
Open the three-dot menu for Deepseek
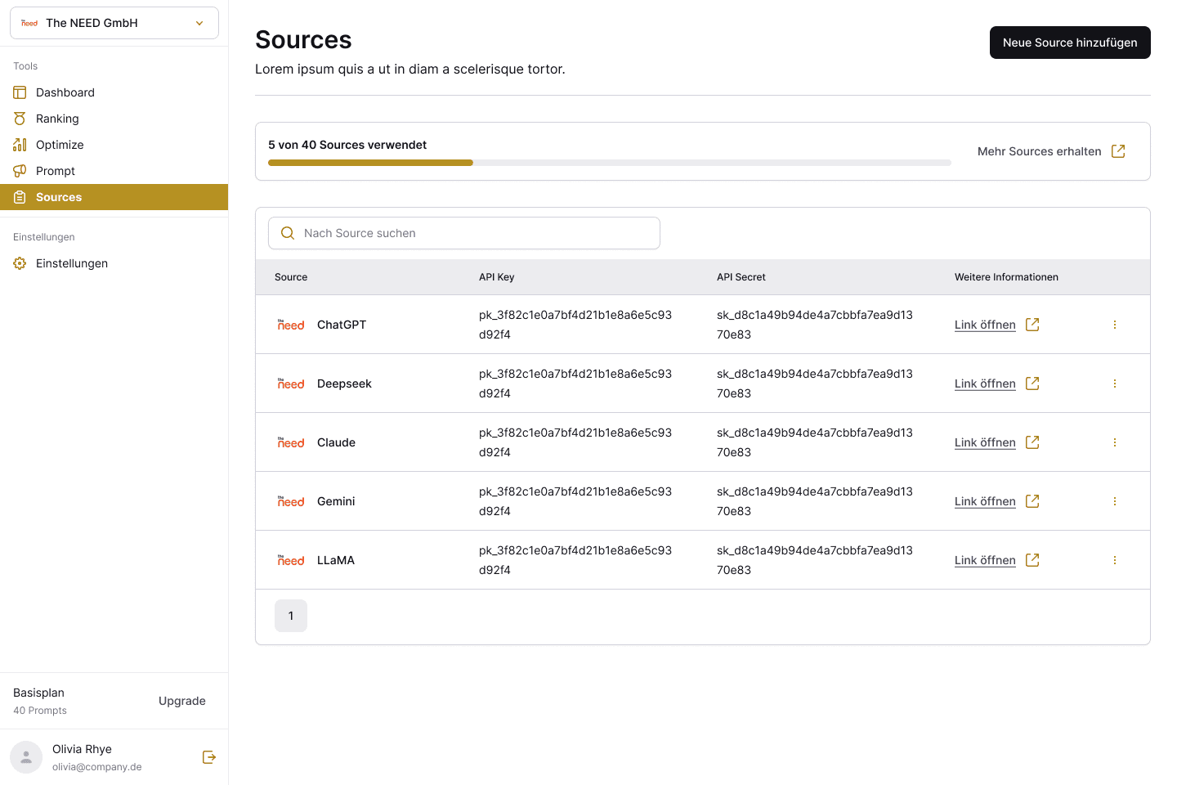click(1115, 384)
